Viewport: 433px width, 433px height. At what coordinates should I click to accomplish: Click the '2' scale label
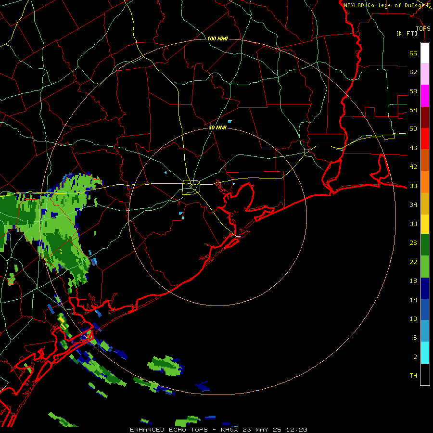click(415, 357)
